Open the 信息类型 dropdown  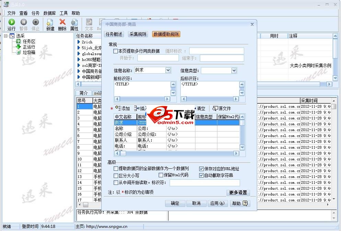point(234,70)
